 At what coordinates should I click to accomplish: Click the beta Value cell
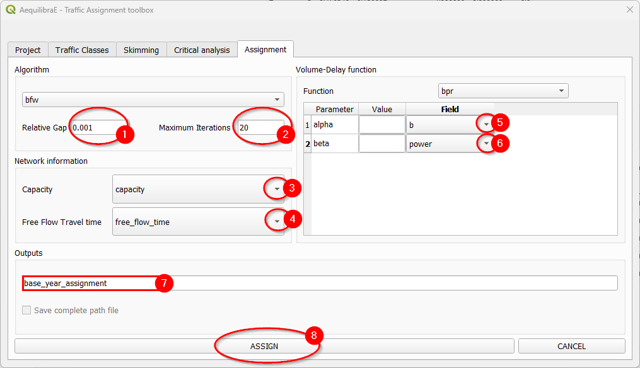coord(382,144)
